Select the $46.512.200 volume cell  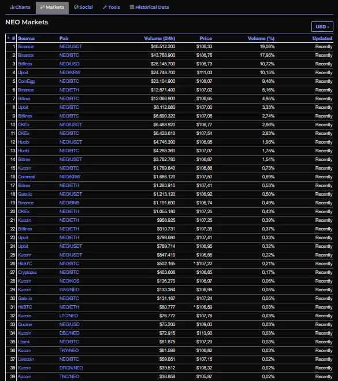(x=163, y=47)
